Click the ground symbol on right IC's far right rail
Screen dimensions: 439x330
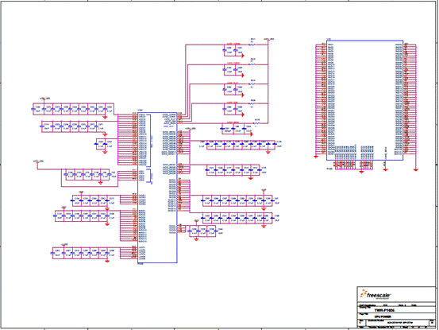(416, 169)
